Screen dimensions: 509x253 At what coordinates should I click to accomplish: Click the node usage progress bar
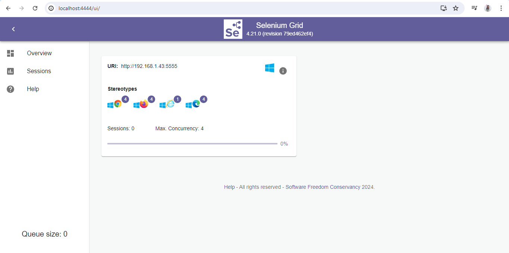click(192, 144)
